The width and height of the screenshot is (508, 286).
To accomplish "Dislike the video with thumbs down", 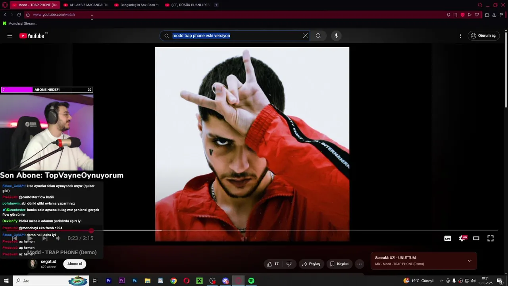I will (x=289, y=264).
